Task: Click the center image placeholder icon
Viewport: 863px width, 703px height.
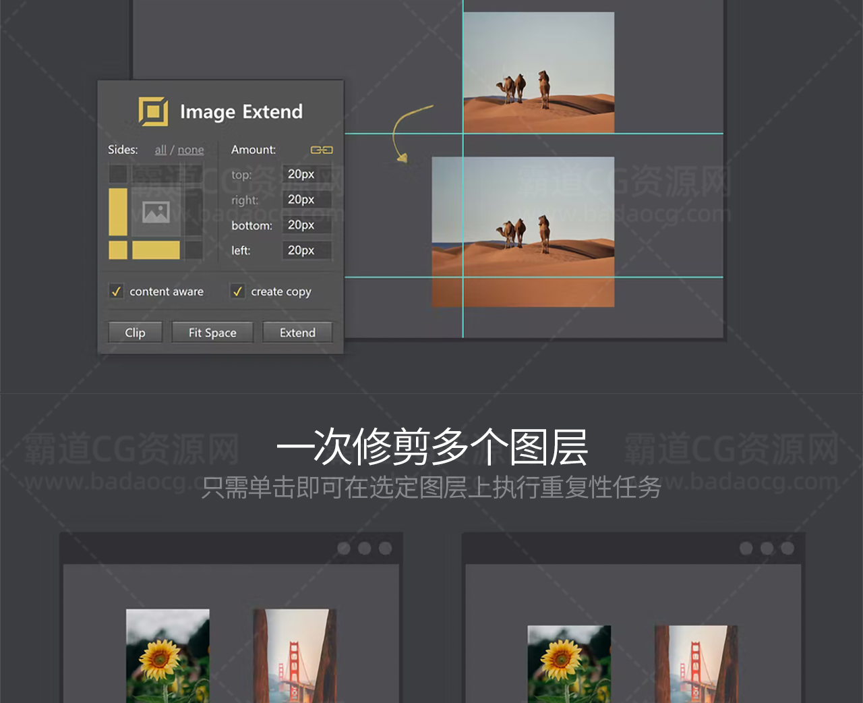Action: [x=156, y=212]
